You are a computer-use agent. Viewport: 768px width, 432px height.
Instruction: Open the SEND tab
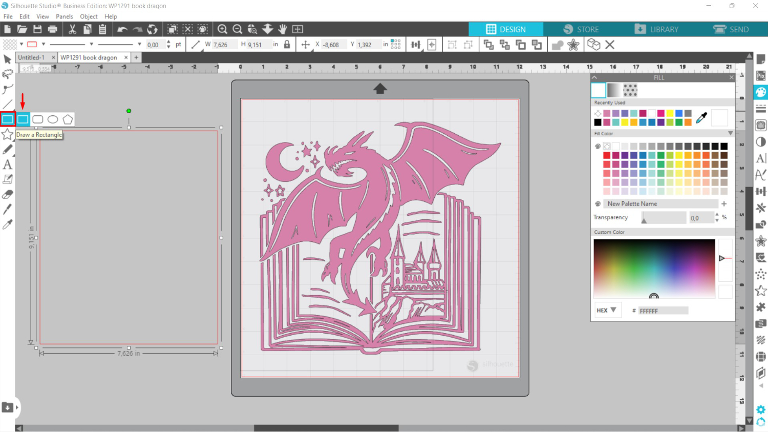731,29
